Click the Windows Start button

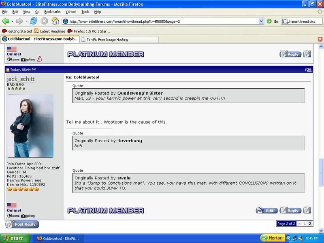point(14,238)
